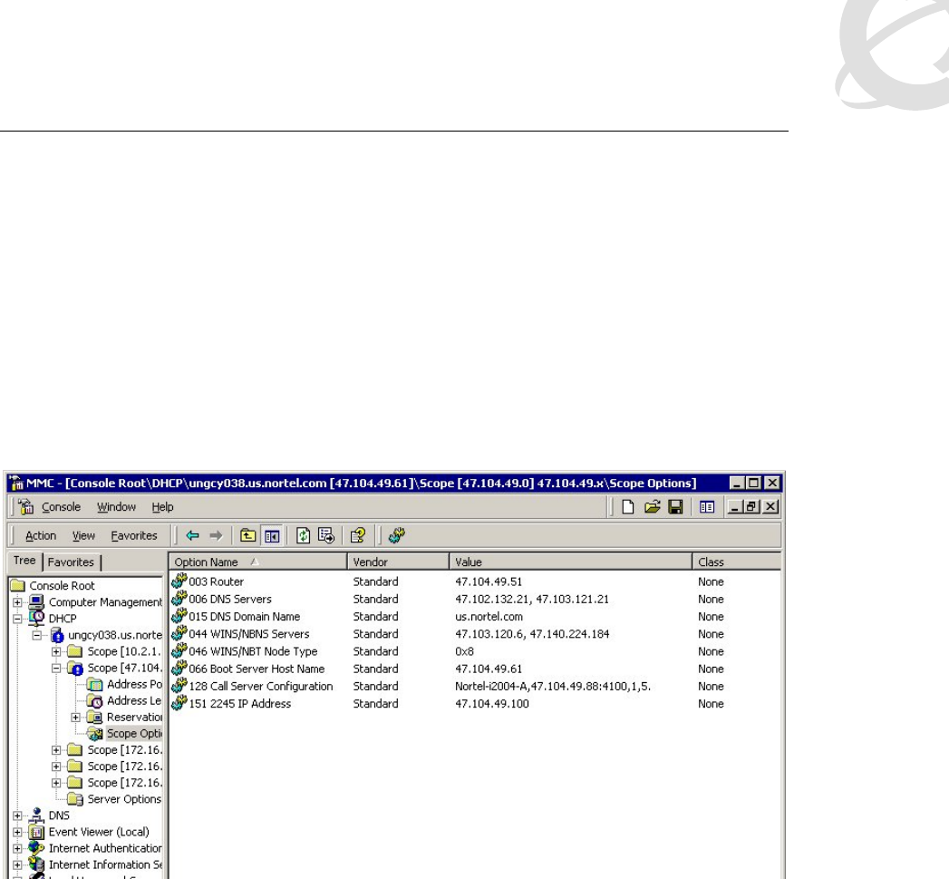949x879 pixels.
Task: Click the Configure Options gear icon in toolbar
Action: coord(396,535)
